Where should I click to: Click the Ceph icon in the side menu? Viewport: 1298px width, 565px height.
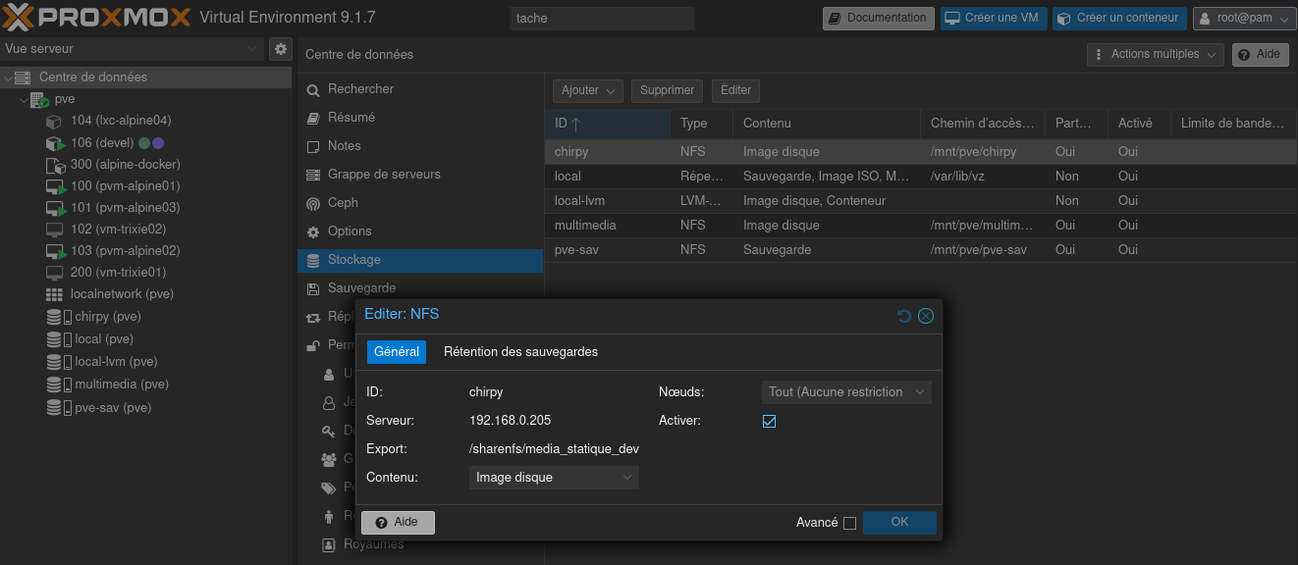(x=313, y=203)
